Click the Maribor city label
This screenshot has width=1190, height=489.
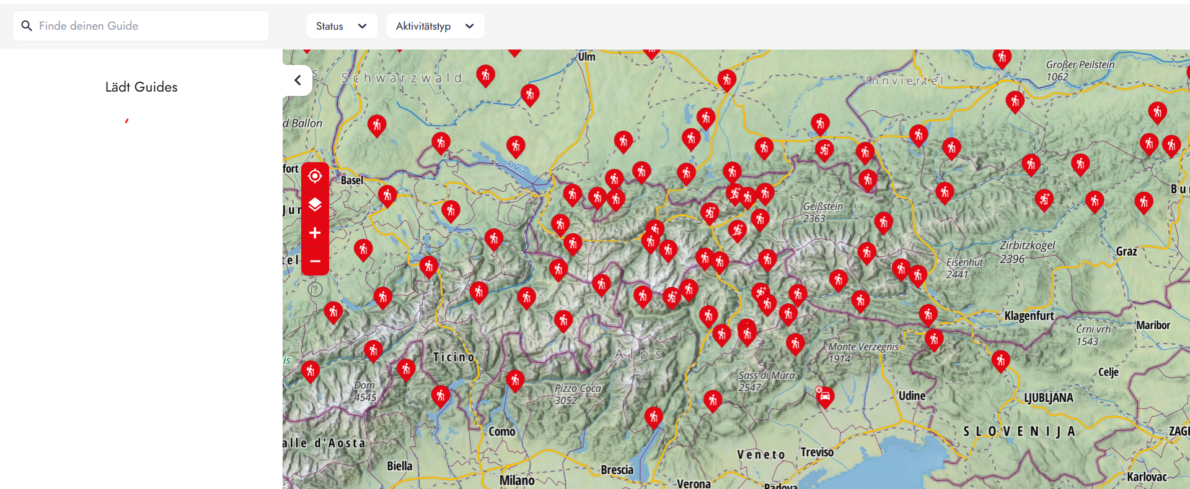coord(1153,325)
